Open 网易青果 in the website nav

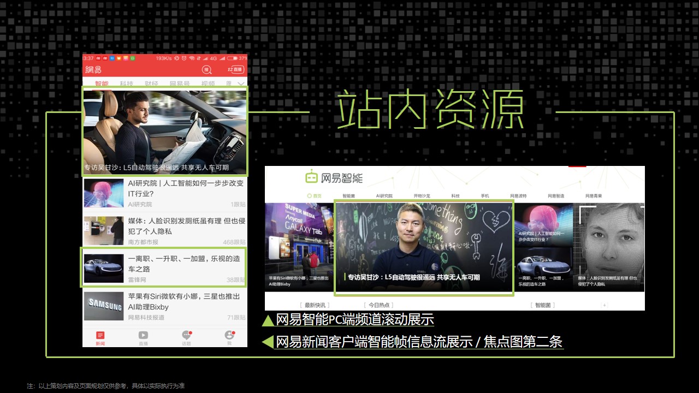tap(594, 195)
